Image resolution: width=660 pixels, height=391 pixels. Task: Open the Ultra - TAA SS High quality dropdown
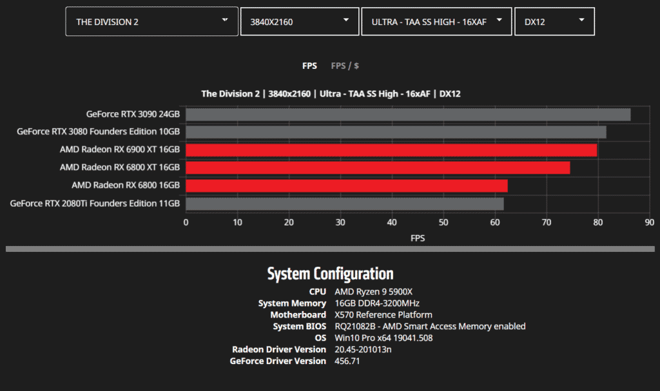(436, 22)
